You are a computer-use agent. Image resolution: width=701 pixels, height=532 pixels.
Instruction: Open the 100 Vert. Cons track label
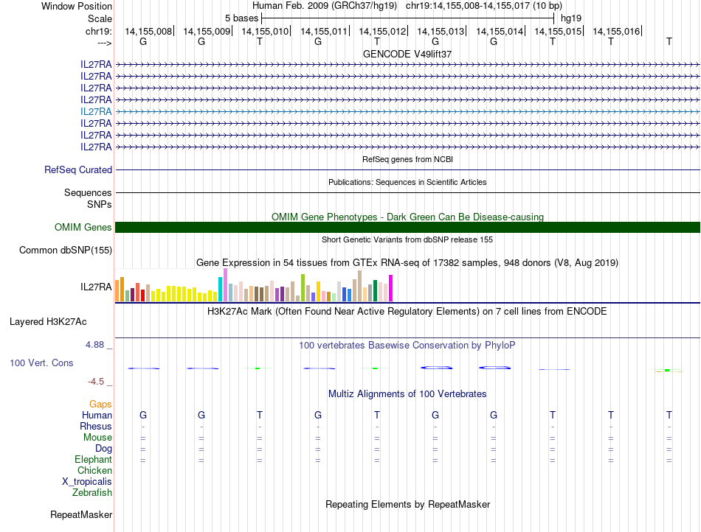(x=41, y=363)
